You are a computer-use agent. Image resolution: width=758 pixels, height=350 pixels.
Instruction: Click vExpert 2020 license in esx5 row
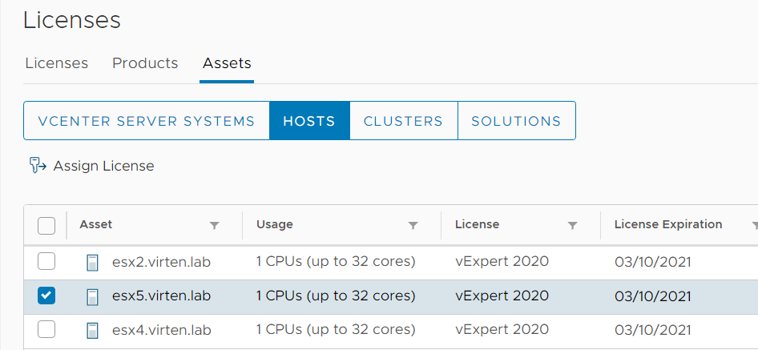502,296
